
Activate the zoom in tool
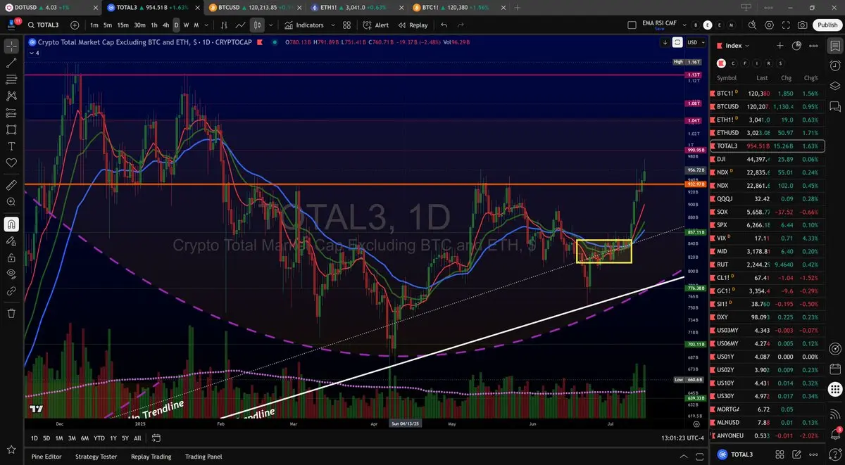(11, 202)
